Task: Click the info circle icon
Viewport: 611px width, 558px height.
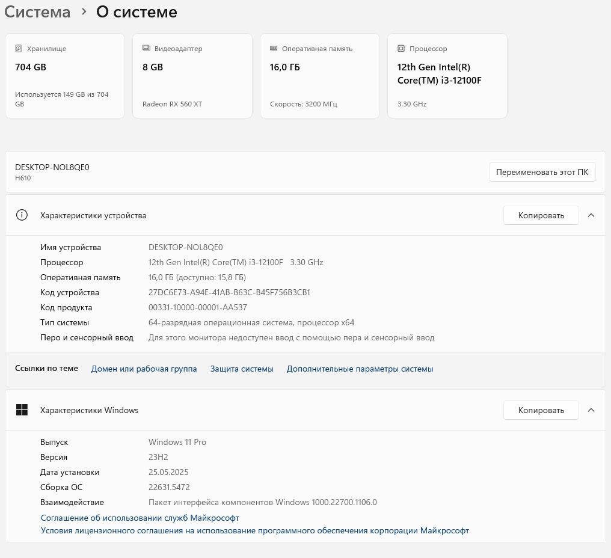Action: point(22,215)
